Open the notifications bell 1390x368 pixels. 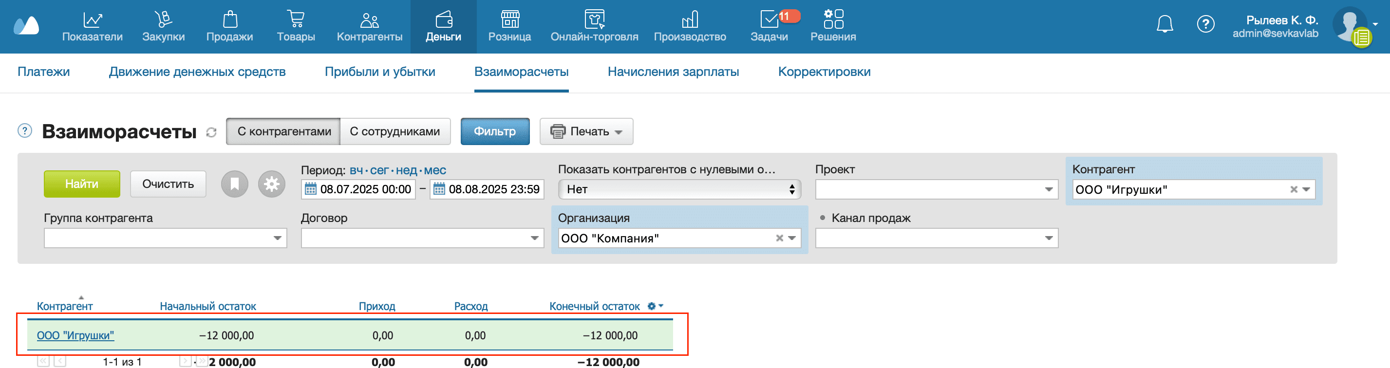1165,24
